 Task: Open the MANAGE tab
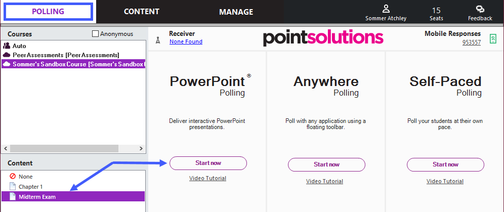pos(236,12)
